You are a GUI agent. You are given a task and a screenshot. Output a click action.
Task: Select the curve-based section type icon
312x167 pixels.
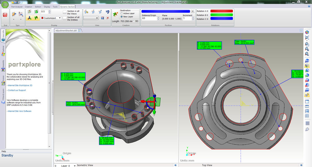pos(21,14)
